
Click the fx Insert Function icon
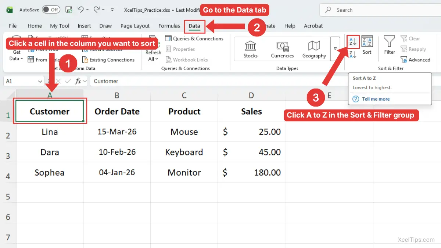pos(78,81)
